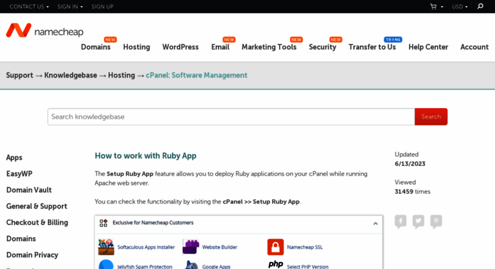The width and height of the screenshot is (495, 269).
Task: Open Transfer to Us menu
Action: [x=372, y=47]
